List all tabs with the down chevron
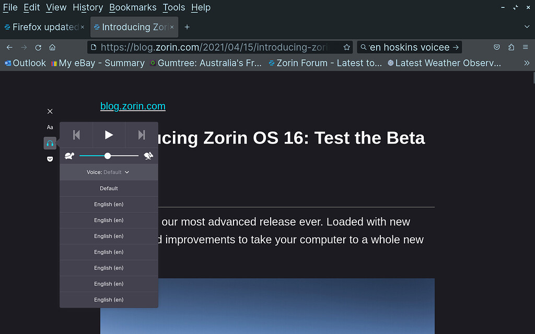This screenshot has height=334, width=535. pyautogui.click(x=527, y=27)
